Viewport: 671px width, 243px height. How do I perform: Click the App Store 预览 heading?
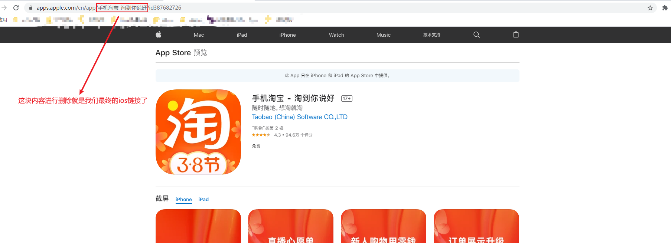181,53
